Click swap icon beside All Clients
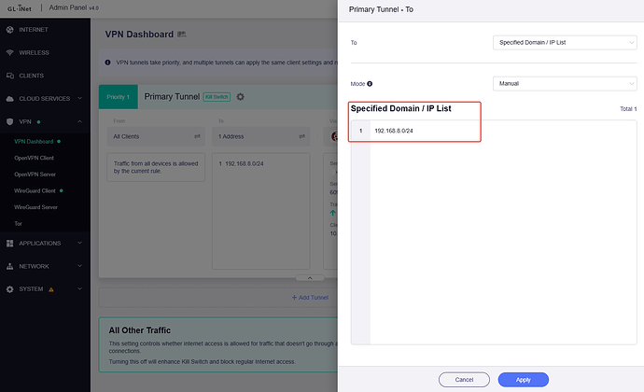Screen dimensions: 644x392 point(197,136)
